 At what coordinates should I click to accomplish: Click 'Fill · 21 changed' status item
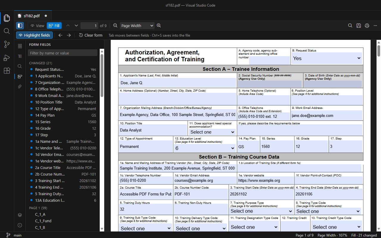[364, 235]
